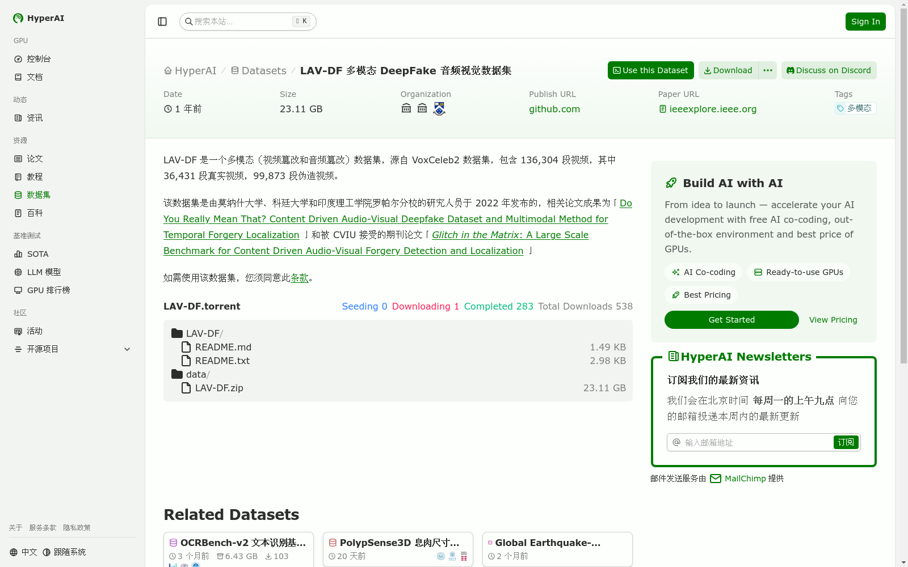This screenshot has width=908, height=567.
Task: Click Seeding 0 status text
Action: pyautogui.click(x=364, y=306)
